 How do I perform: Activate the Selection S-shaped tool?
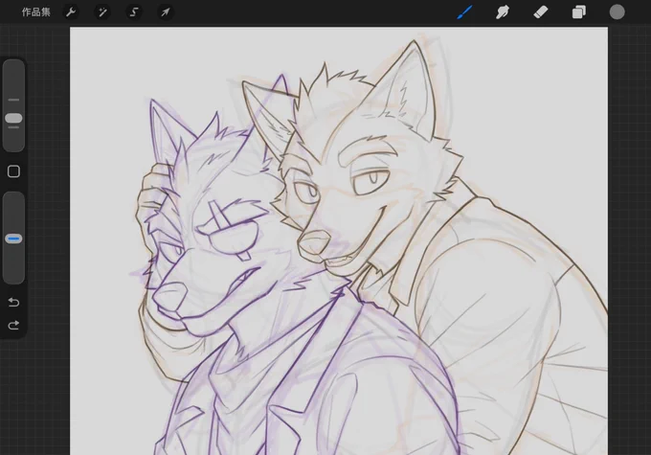point(134,12)
